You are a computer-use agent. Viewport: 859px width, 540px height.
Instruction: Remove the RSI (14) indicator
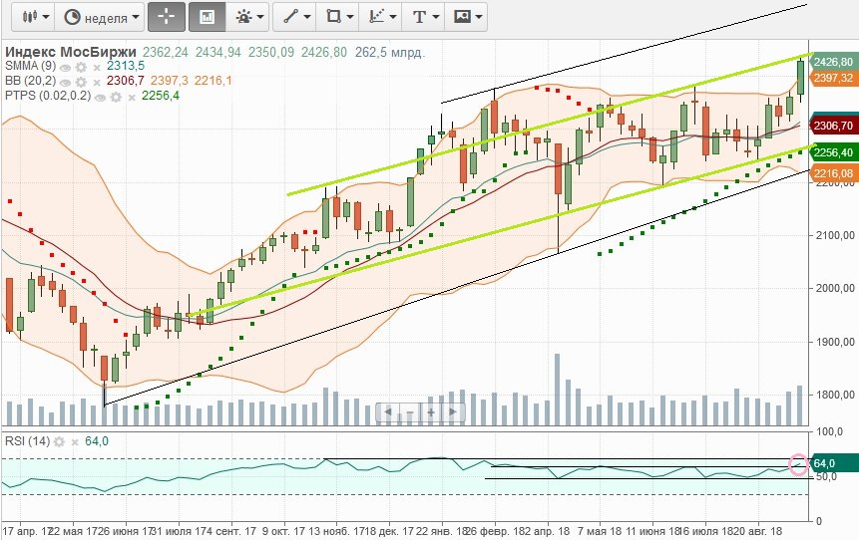pyautogui.click(x=75, y=442)
